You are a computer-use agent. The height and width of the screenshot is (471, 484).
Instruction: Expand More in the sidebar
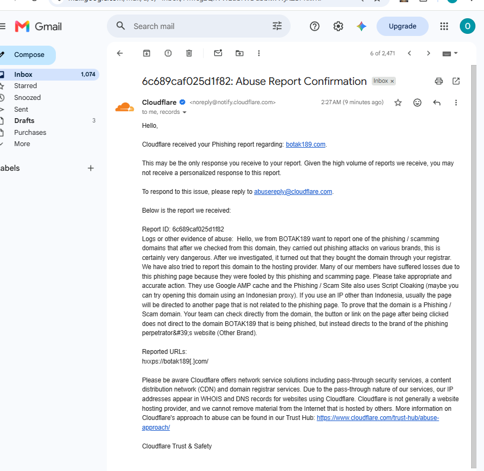22,144
